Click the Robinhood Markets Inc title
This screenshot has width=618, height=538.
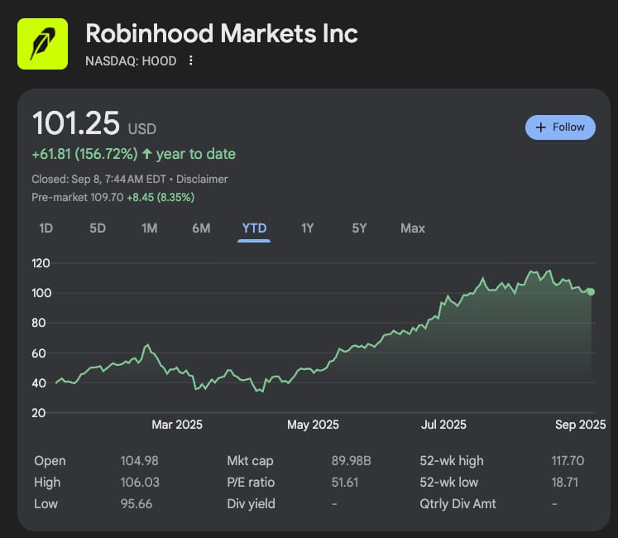tap(222, 34)
